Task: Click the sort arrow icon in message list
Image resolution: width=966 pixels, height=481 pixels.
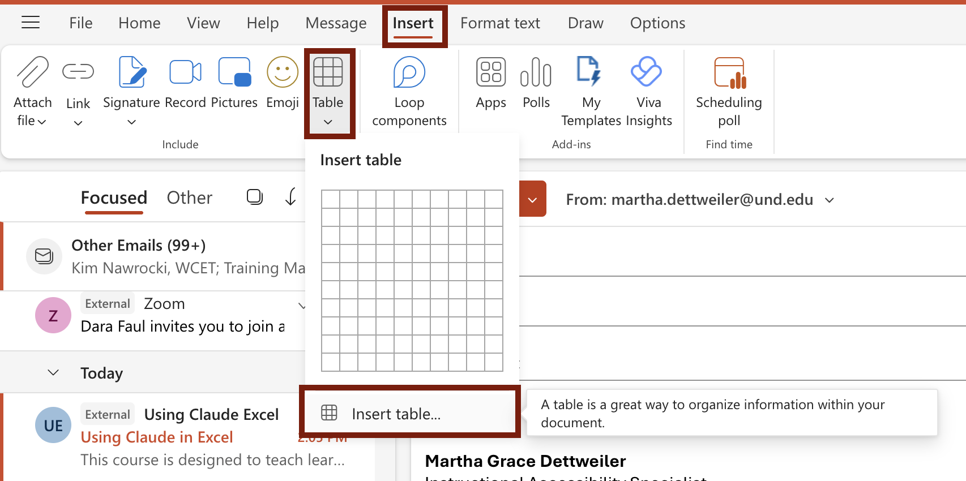Action: [290, 197]
